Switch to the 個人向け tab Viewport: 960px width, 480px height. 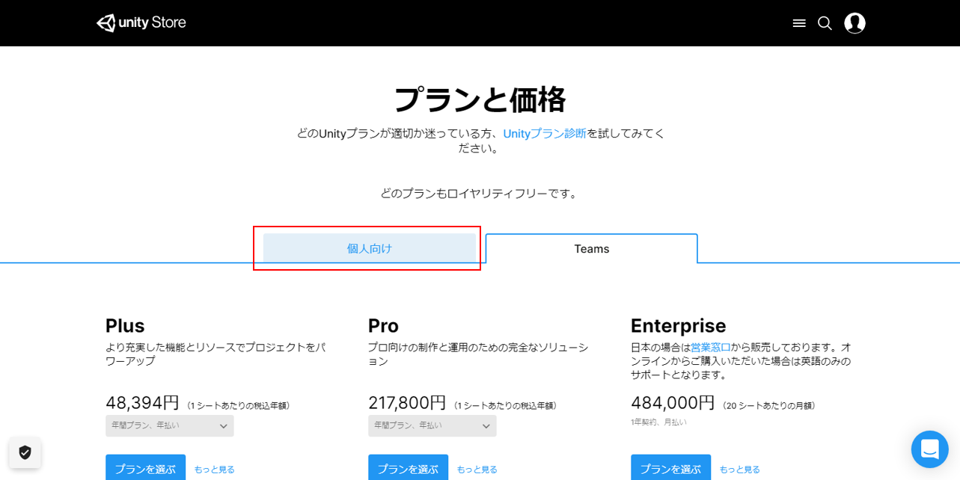(x=370, y=248)
